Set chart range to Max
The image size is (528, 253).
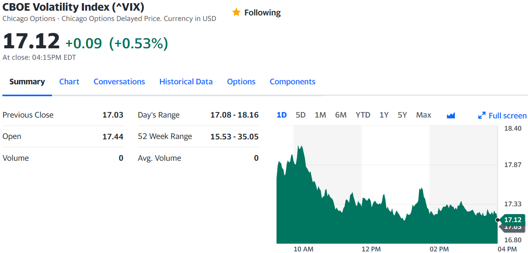424,115
